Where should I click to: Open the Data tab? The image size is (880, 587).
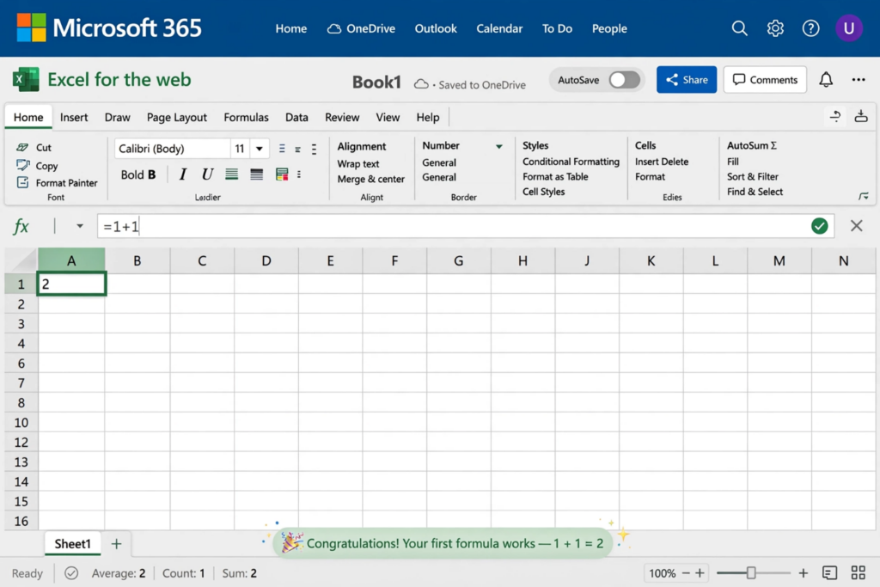pos(296,117)
